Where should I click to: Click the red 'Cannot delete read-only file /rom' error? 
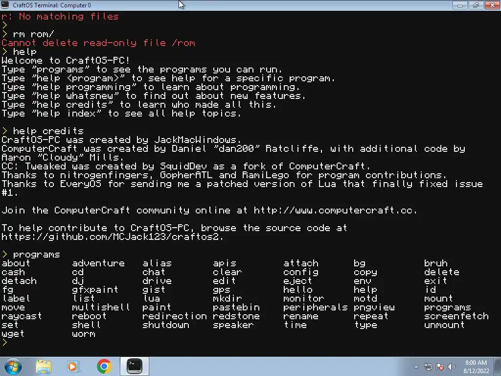(98, 43)
